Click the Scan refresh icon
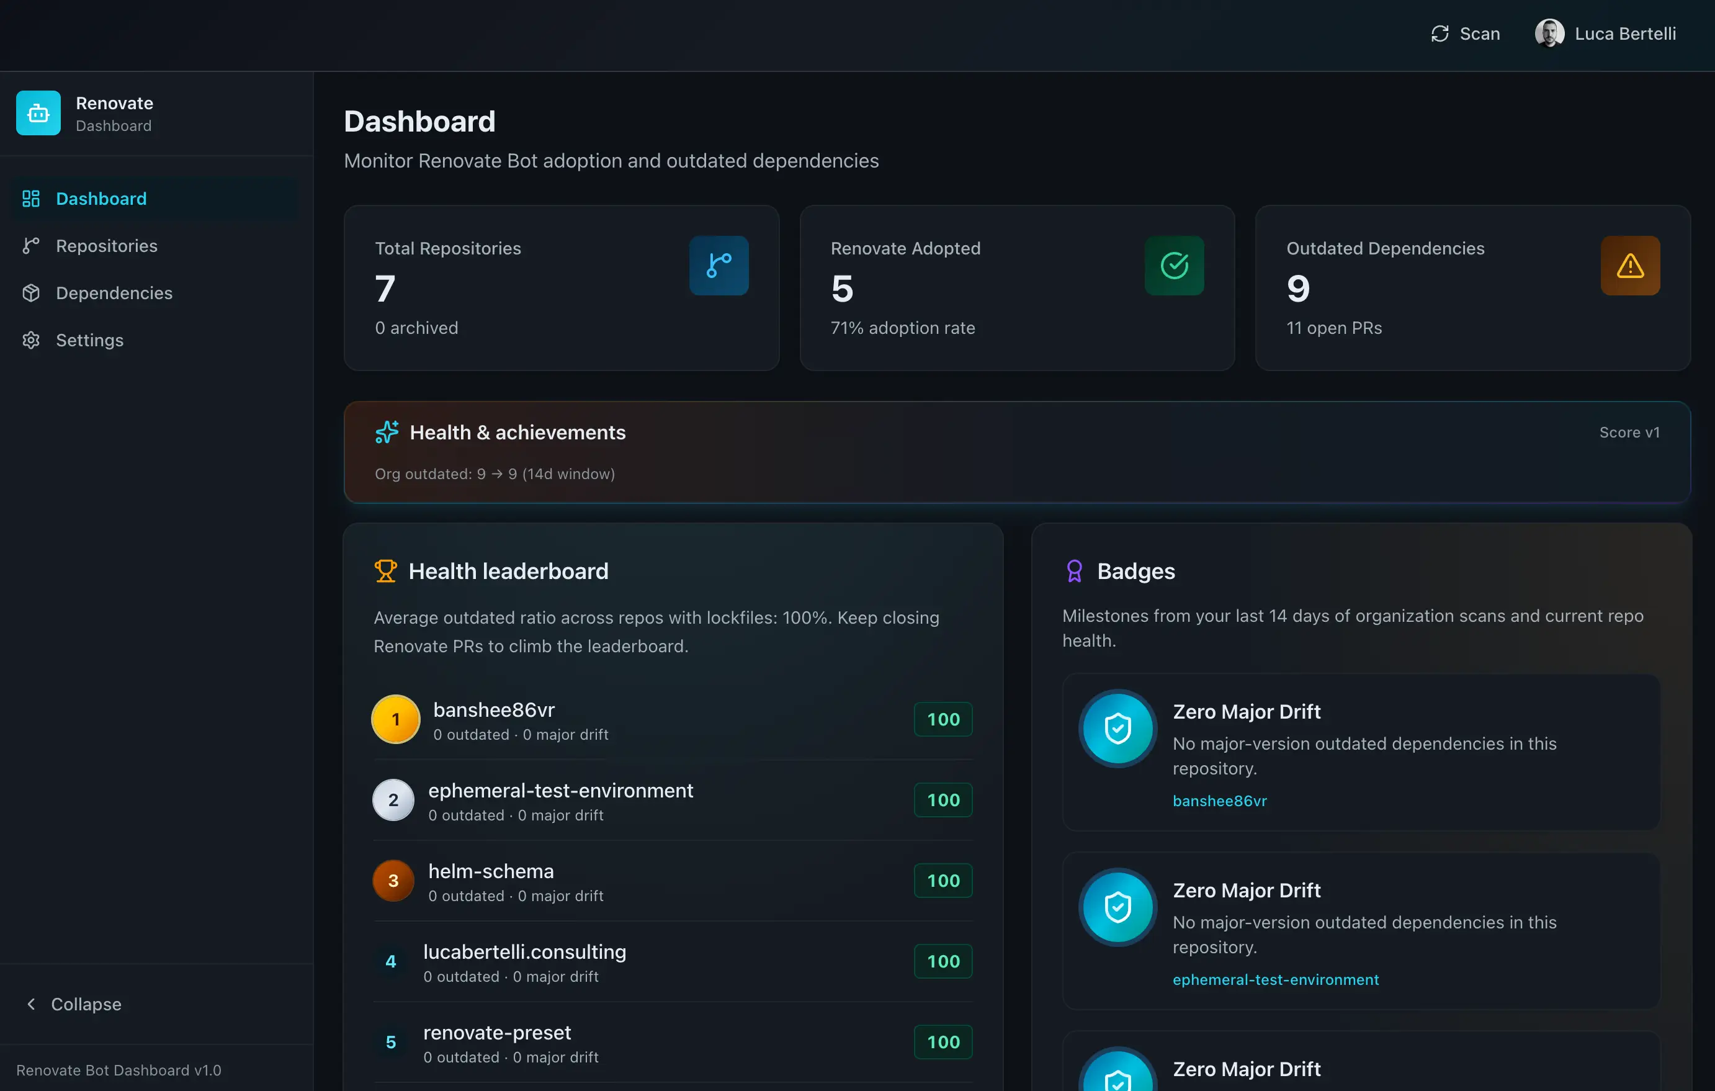Viewport: 1715px width, 1091px height. click(x=1440, y=34)
